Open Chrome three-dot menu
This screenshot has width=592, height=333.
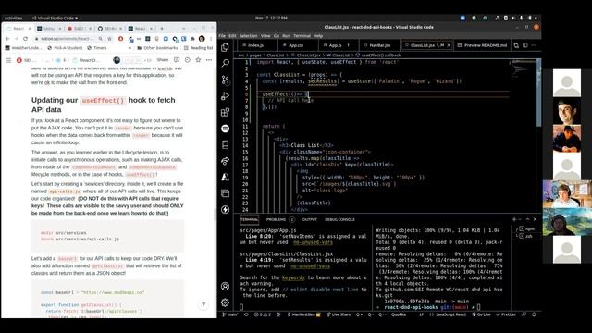click(x=211, y=39)
